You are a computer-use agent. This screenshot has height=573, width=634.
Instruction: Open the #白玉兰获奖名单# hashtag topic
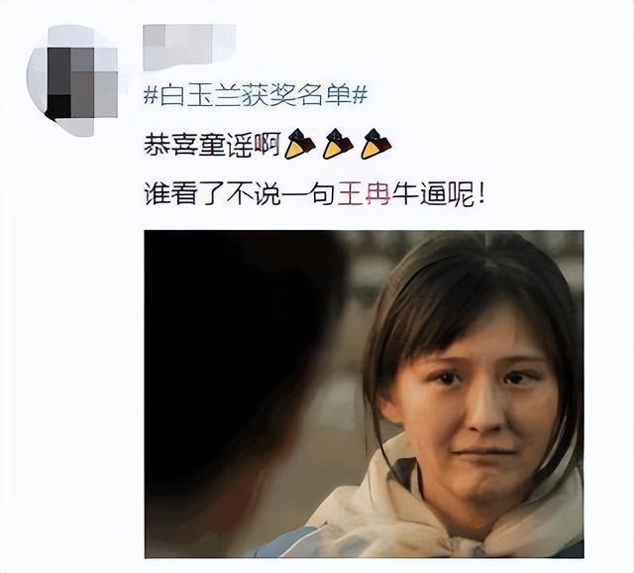point(256,96)
